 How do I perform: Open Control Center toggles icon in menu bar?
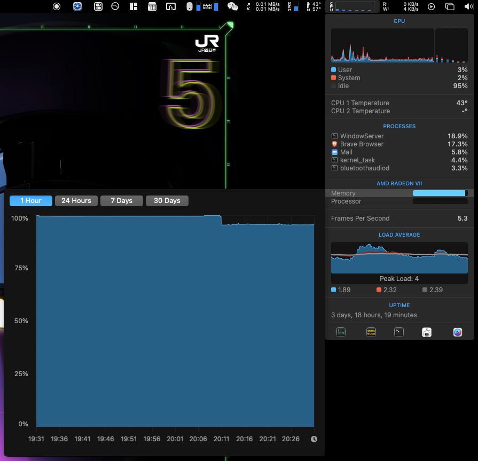(x=98, y=6)
